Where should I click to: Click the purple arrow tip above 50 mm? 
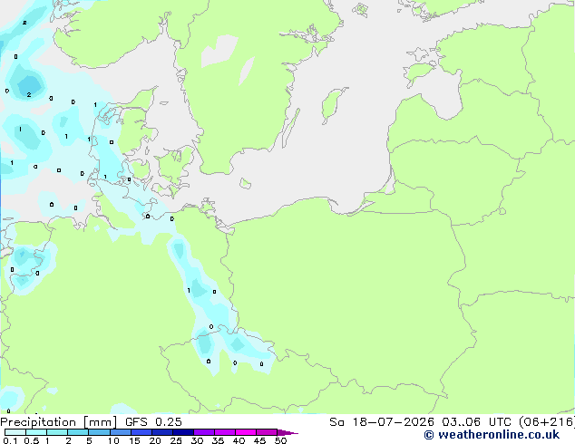(287, 432)
